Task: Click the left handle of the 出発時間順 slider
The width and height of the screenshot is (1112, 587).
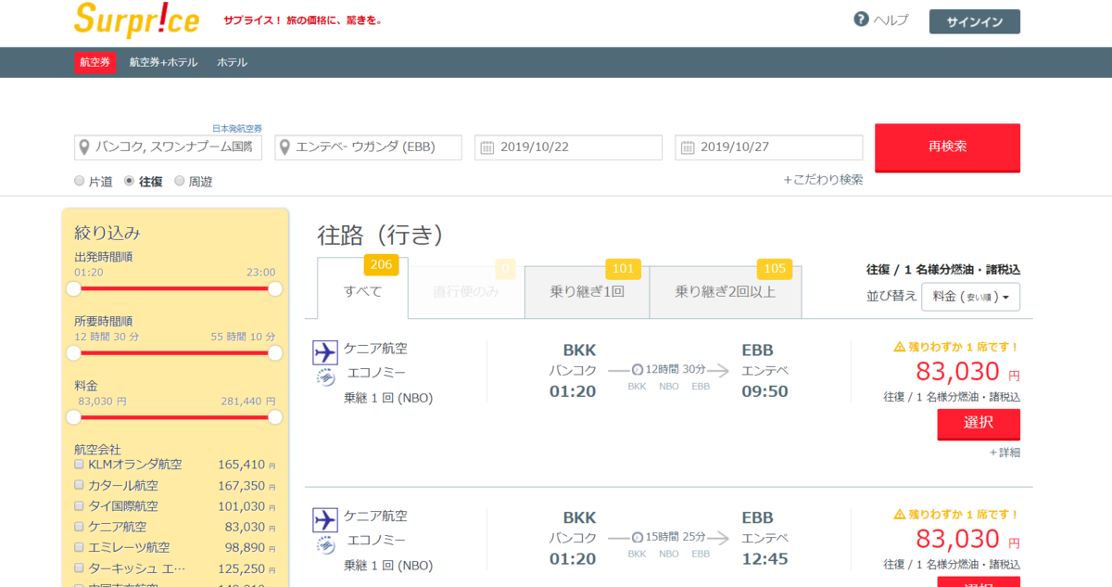Action: tap(74, 288)
